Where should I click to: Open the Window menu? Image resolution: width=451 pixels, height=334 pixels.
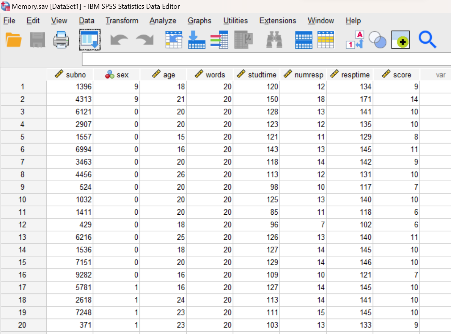[321, 21]
